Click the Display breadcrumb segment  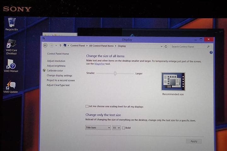click(x=122, y=46)
